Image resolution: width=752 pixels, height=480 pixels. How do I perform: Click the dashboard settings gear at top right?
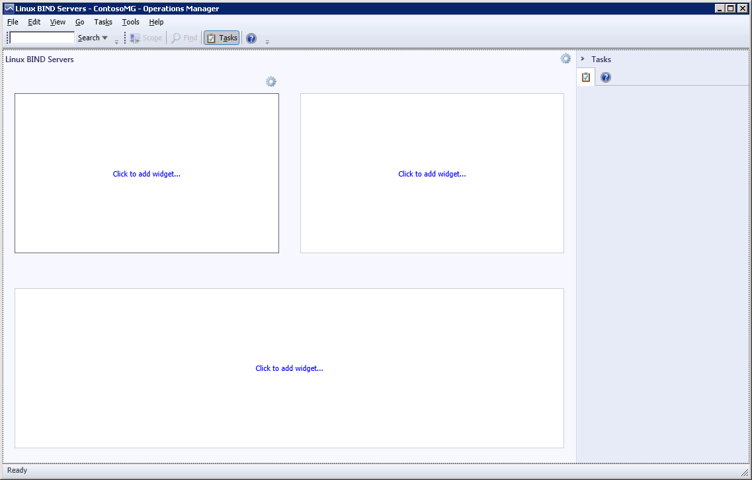coord(565,59)
